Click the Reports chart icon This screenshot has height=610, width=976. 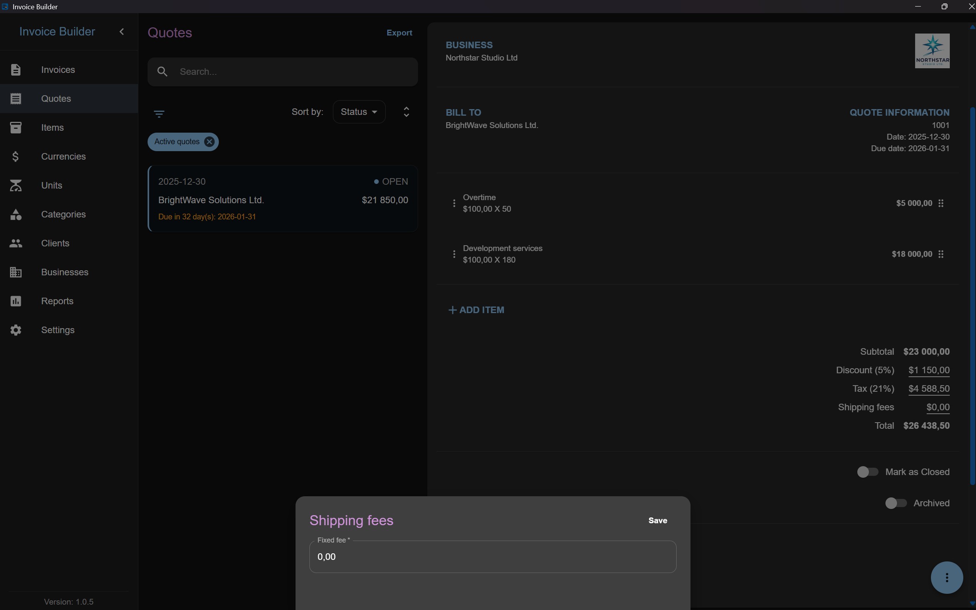[16, 301]
